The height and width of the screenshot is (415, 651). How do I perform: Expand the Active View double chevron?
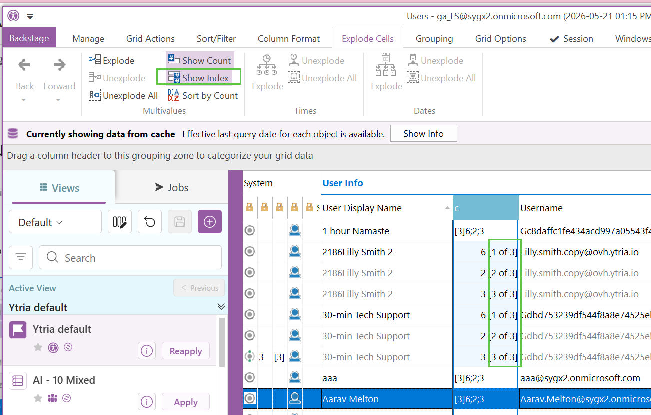click(221, 306)
